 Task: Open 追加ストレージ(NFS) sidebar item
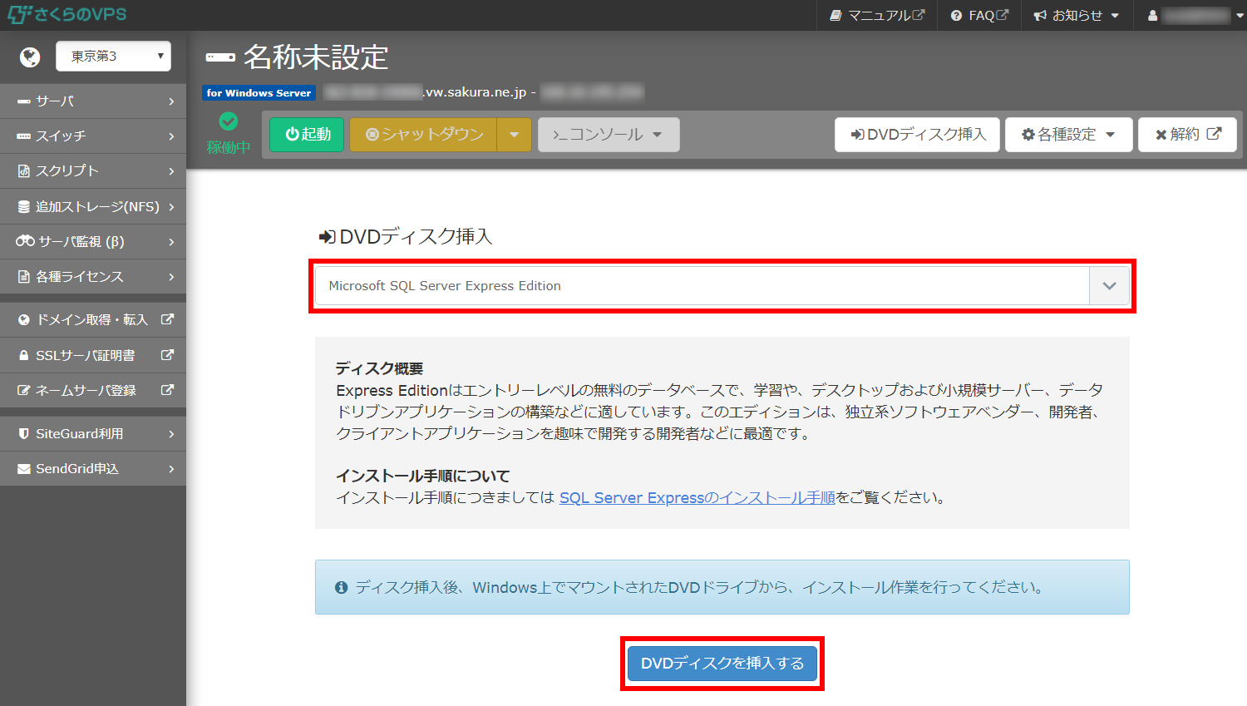[x=93, y=206]
